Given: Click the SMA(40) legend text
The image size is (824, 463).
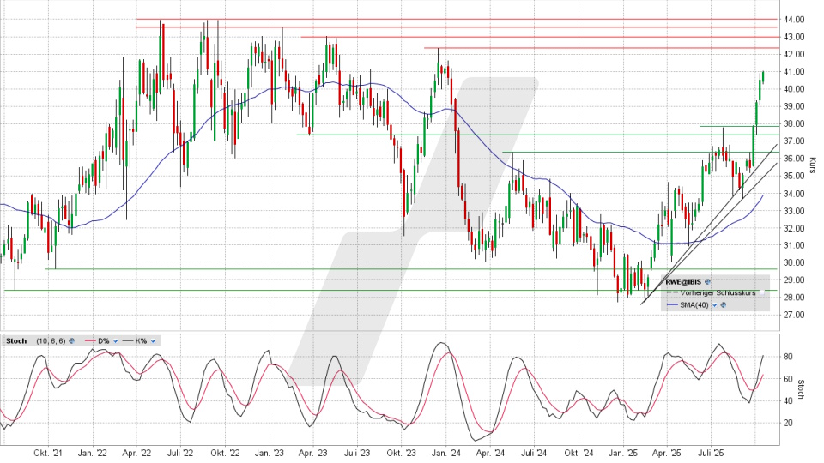Looking at the screenshot, I should click(x=694, y=304).
